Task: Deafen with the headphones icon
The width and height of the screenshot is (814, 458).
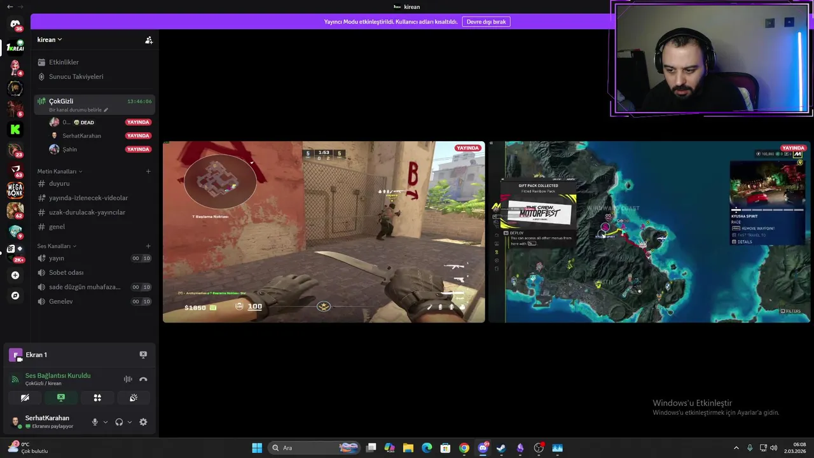Action: tap(119, 422)
